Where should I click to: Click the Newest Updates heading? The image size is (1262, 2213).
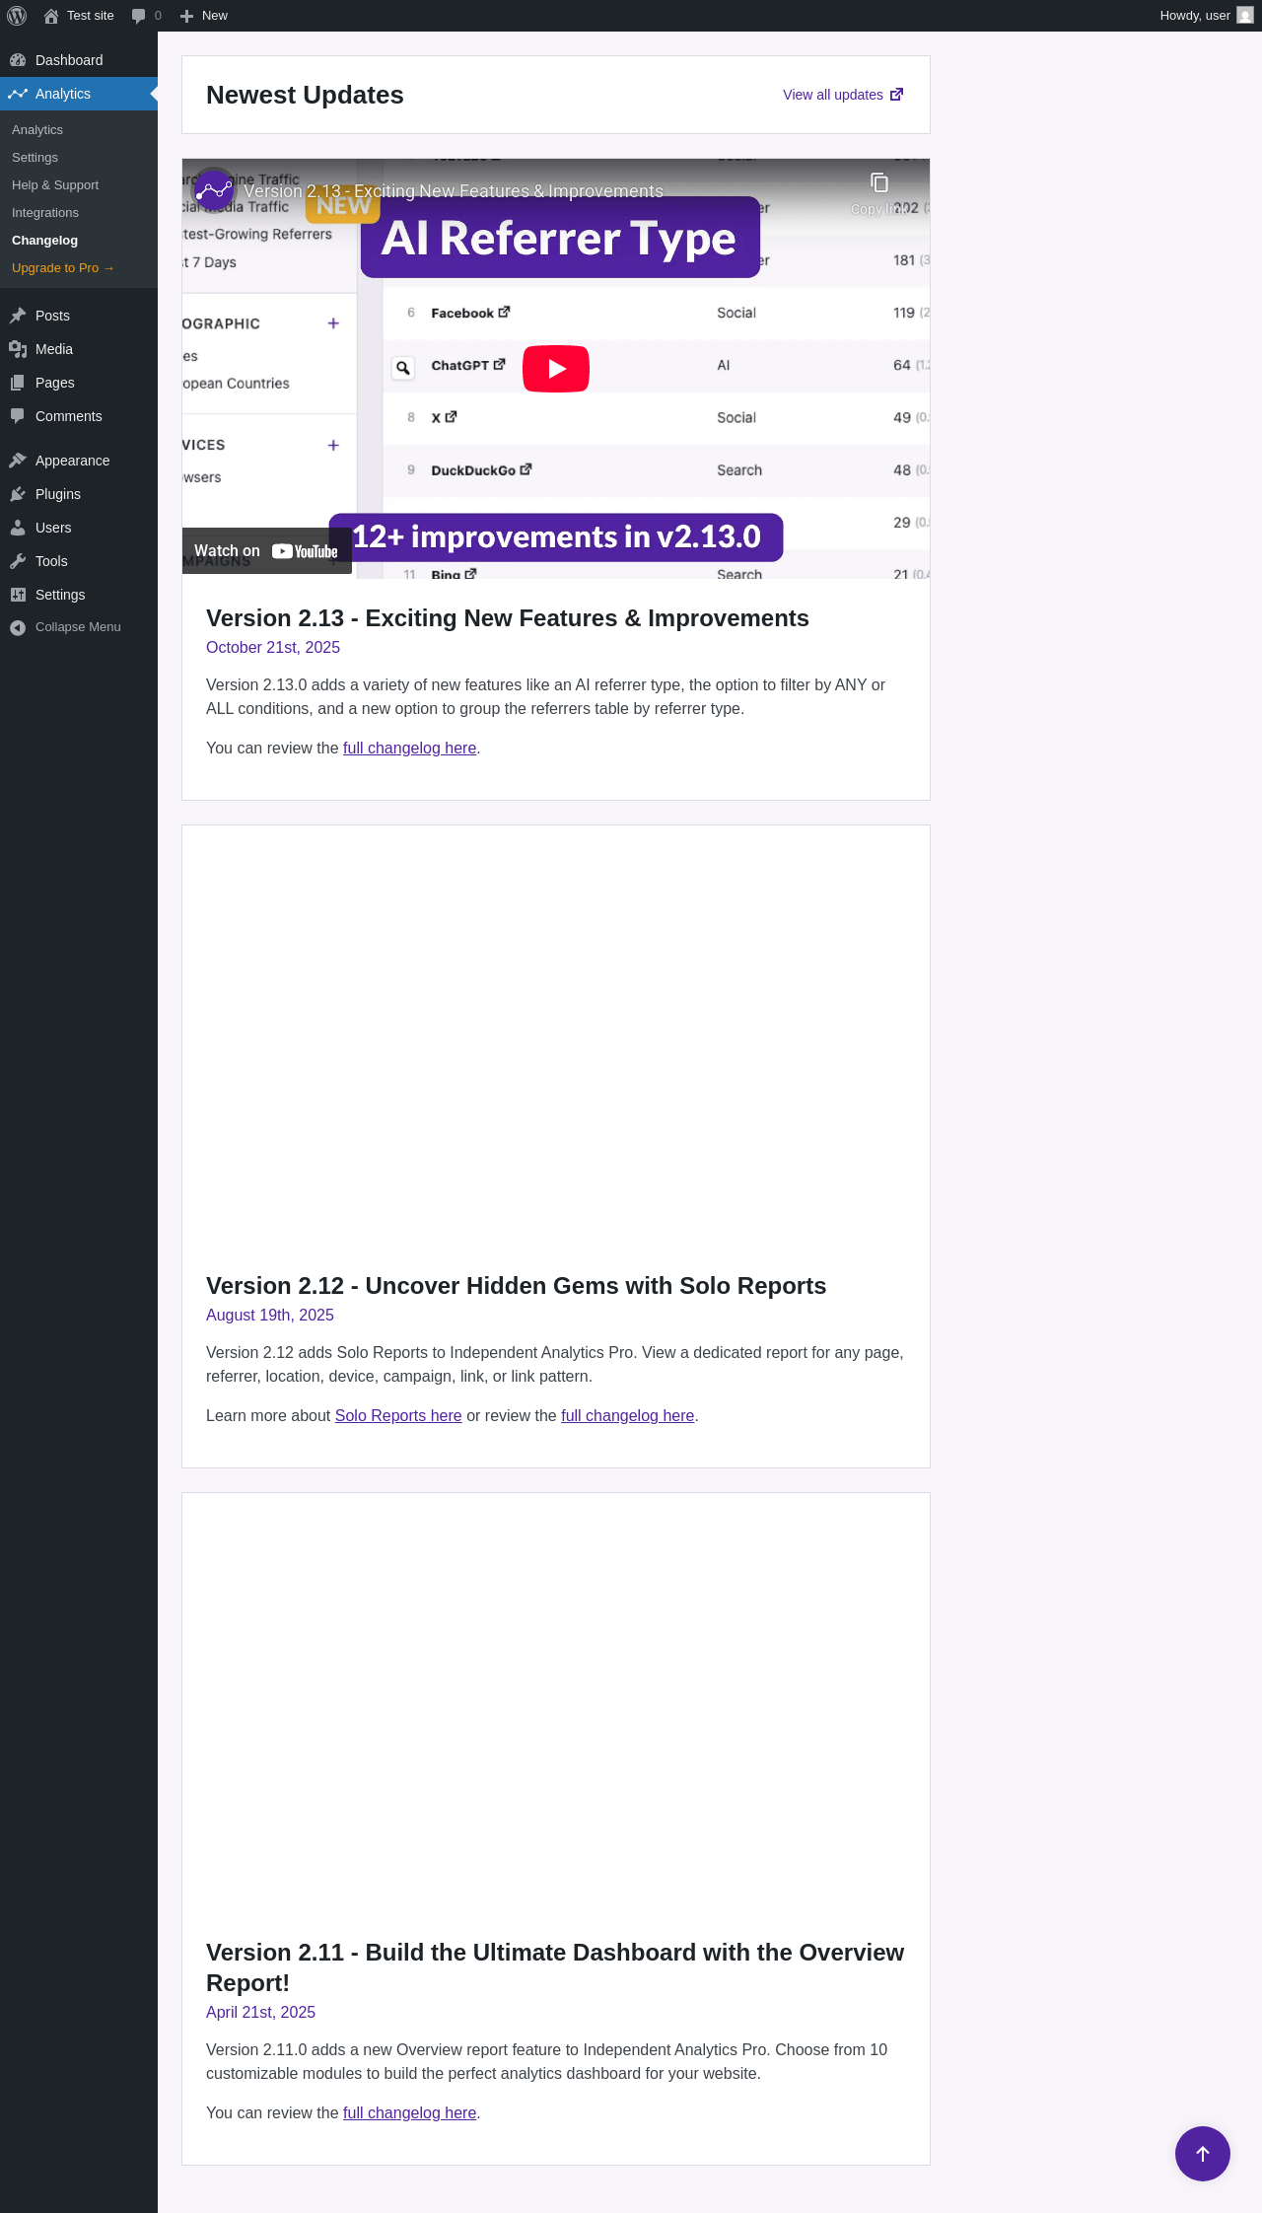point(305,95)
